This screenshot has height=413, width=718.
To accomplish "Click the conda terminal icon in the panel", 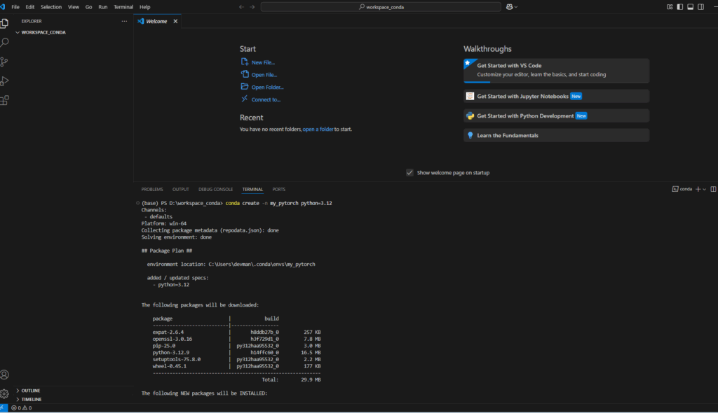I will 675,189.
